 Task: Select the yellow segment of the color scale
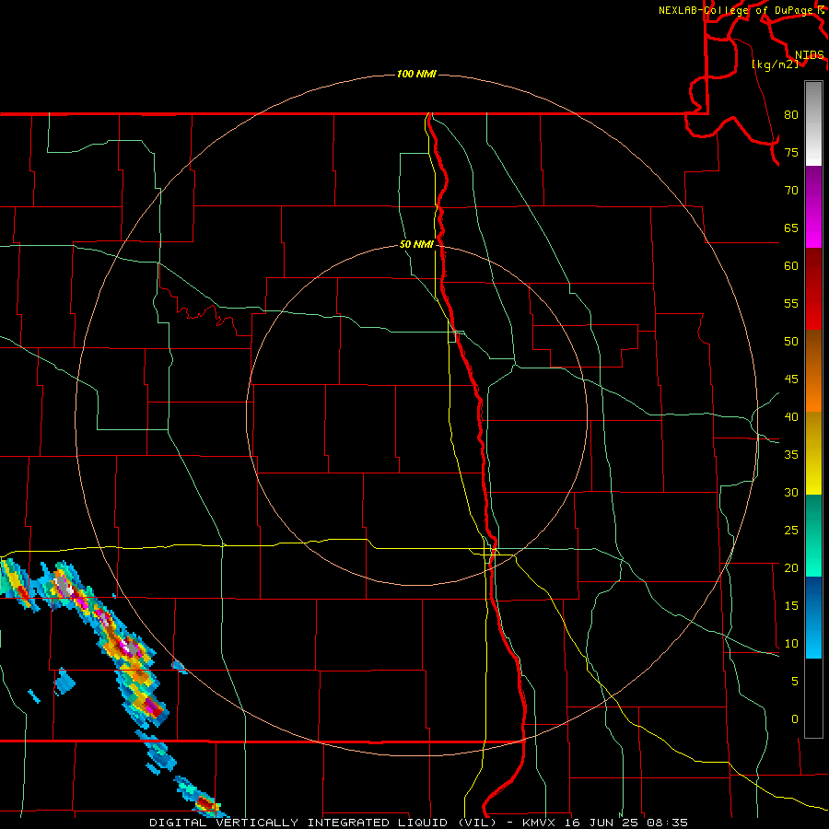813,453
